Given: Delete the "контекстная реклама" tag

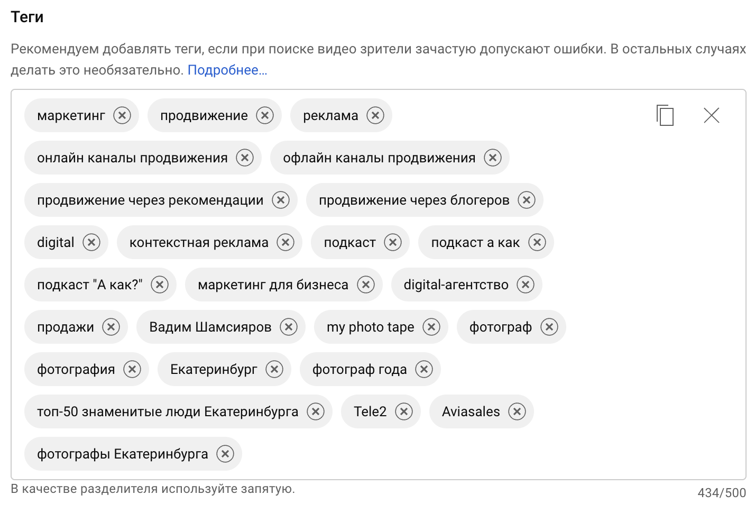Looking at the screenshot, I should (286, 242).
